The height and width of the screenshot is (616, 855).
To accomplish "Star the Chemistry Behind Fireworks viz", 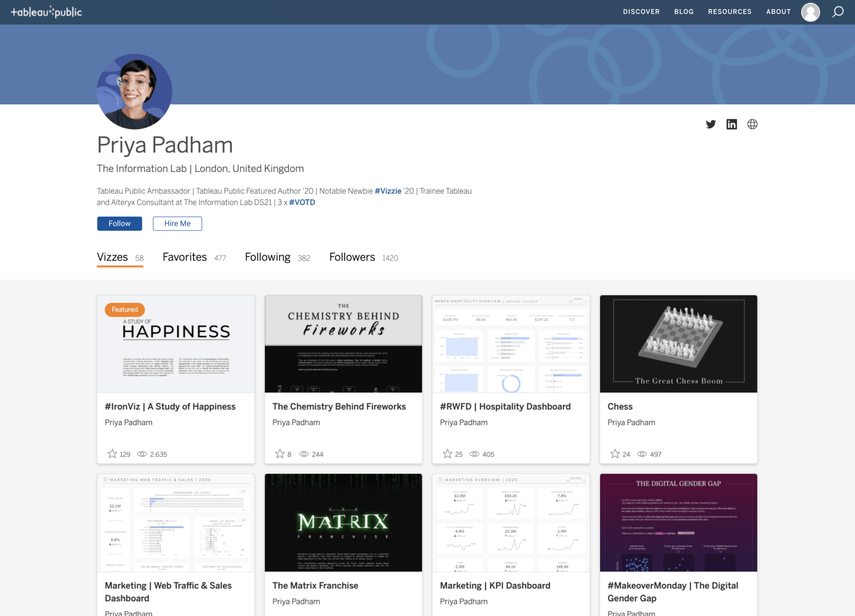I will click(x=280, y=454).
